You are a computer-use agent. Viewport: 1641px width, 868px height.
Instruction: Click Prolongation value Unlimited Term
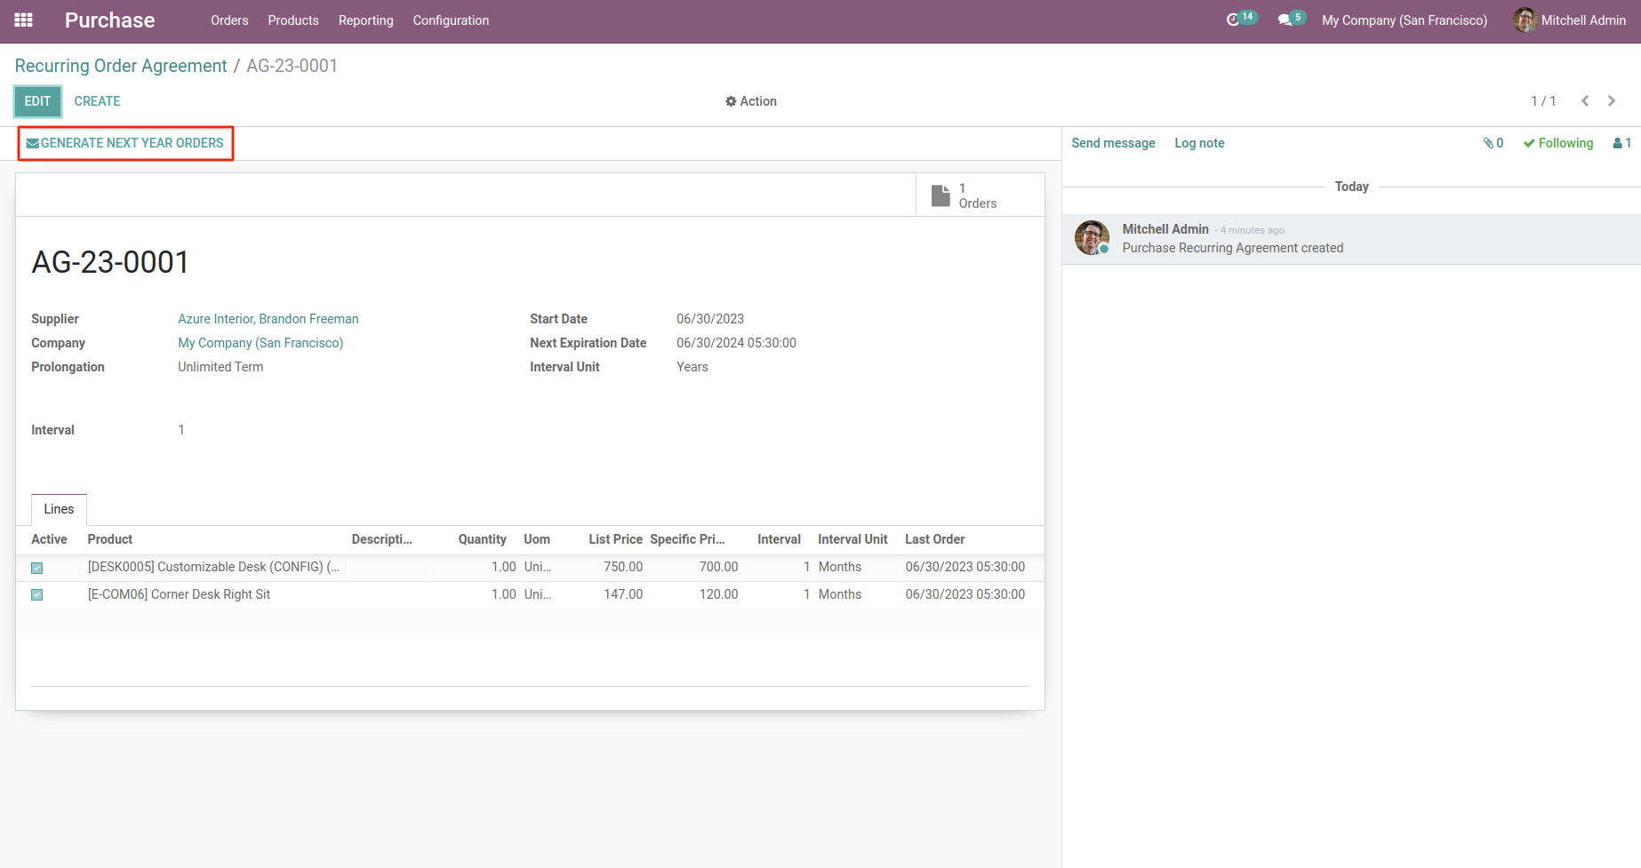pos(220,367)
